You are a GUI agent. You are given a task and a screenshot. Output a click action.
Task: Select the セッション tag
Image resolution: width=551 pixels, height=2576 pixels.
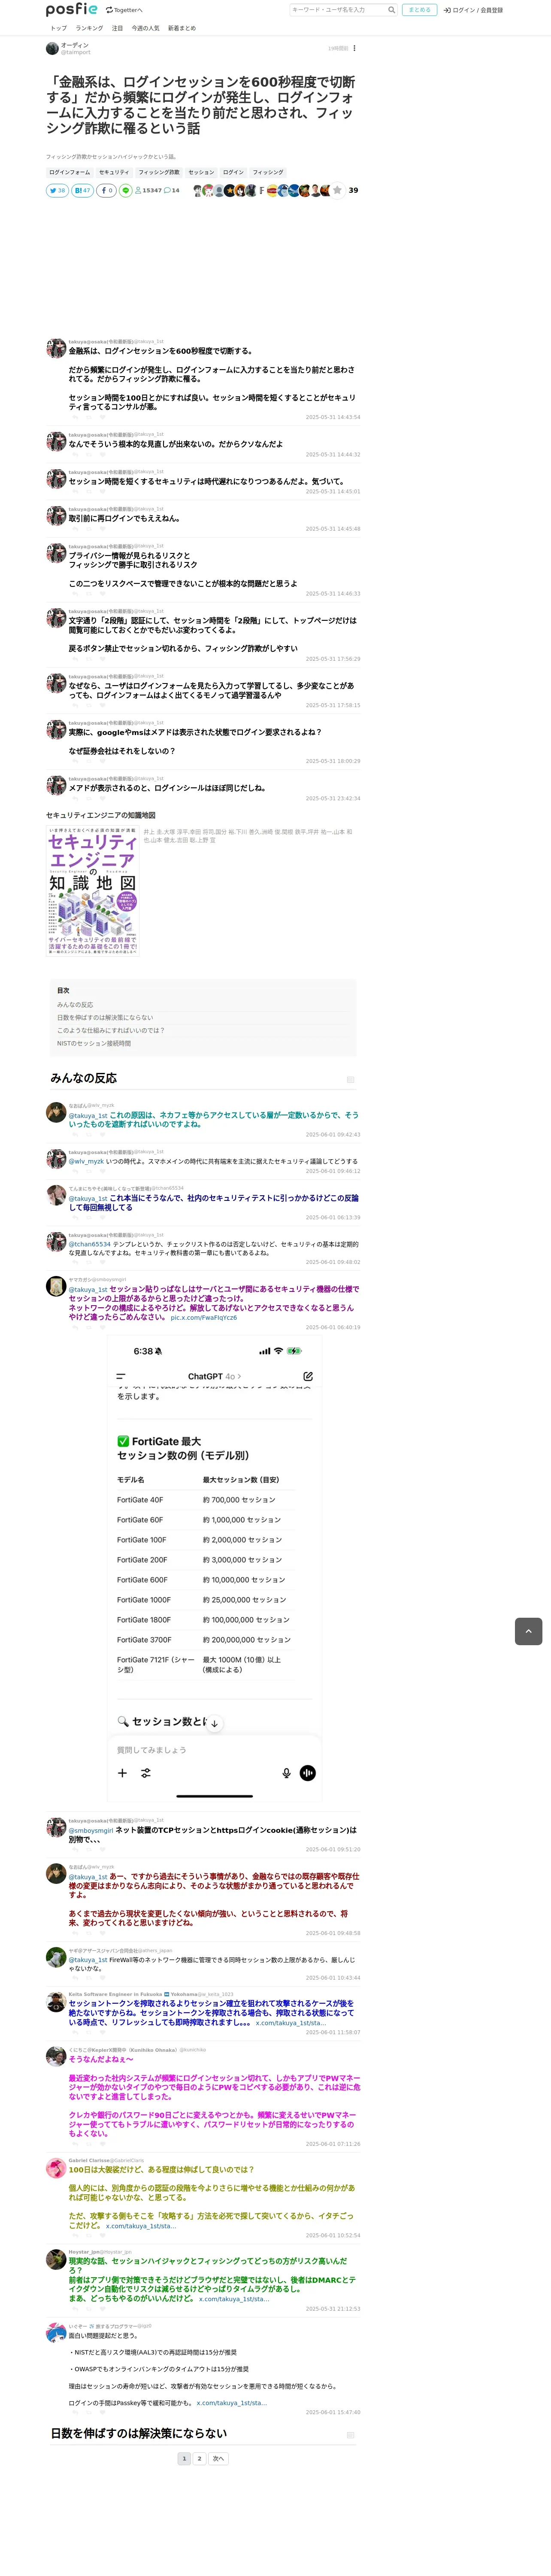[x=201, y=172]
